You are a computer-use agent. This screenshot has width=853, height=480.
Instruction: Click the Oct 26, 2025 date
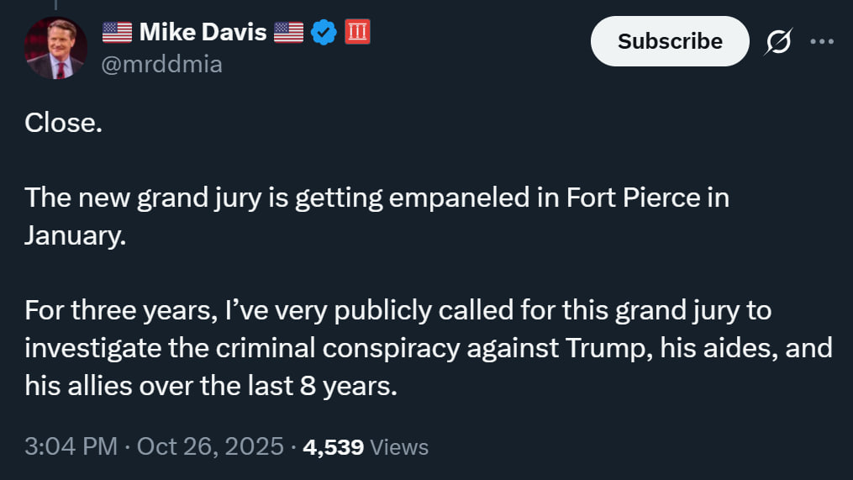click(x=210, y=446)
